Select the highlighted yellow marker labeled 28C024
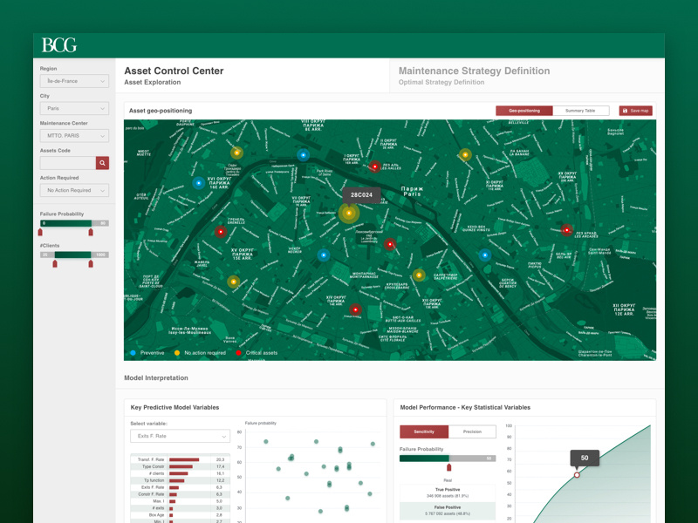 click(x=349, y=213)
